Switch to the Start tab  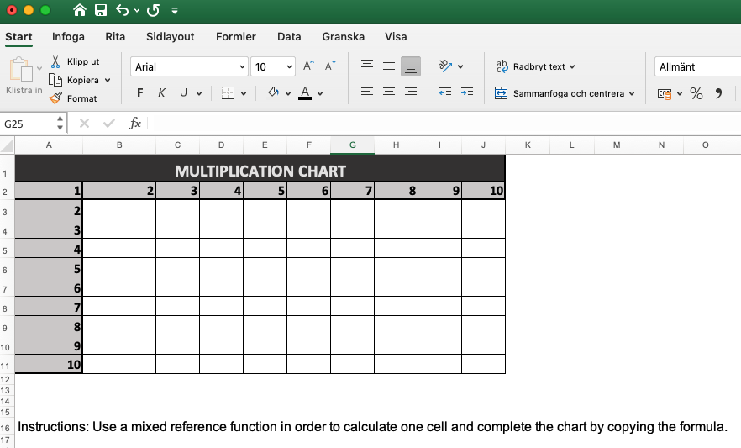tap(18, 36)
